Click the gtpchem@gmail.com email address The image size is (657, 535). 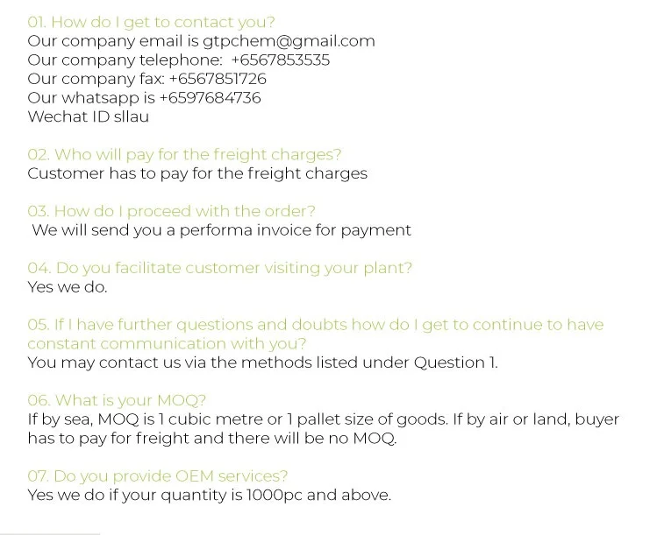[289, 41]
